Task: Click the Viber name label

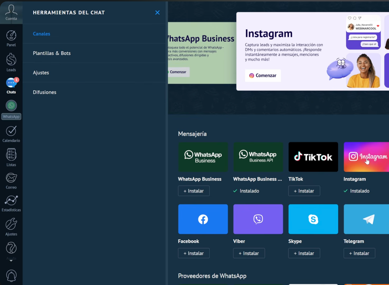Action: click(x=239, y=241)
